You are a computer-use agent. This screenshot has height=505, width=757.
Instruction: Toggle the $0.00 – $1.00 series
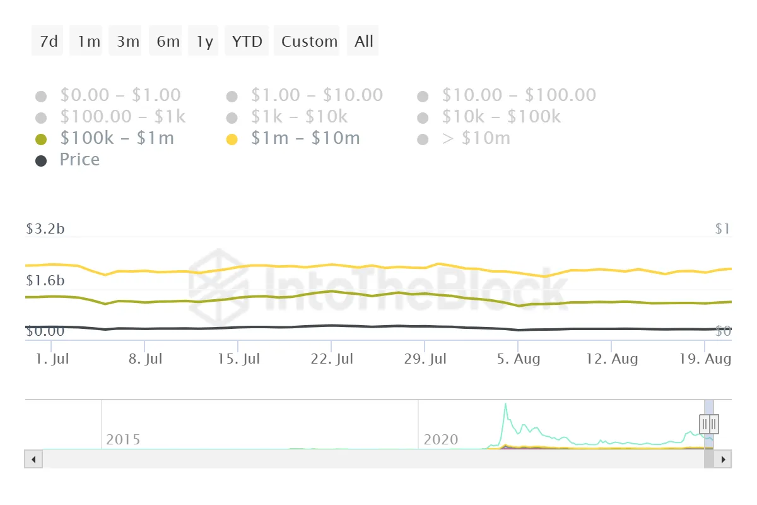tap(120, 95)
